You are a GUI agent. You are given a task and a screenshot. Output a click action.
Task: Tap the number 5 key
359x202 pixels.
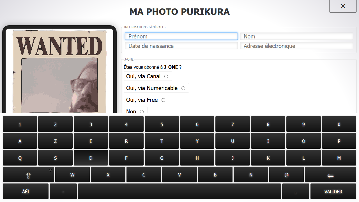tap(162, 124)
